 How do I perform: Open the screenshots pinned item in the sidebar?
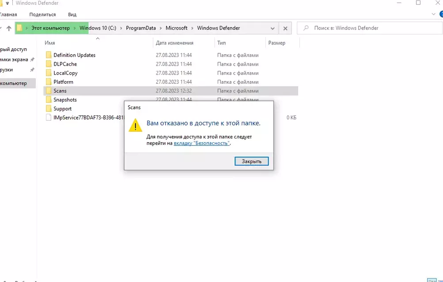[x=14, y=59]
